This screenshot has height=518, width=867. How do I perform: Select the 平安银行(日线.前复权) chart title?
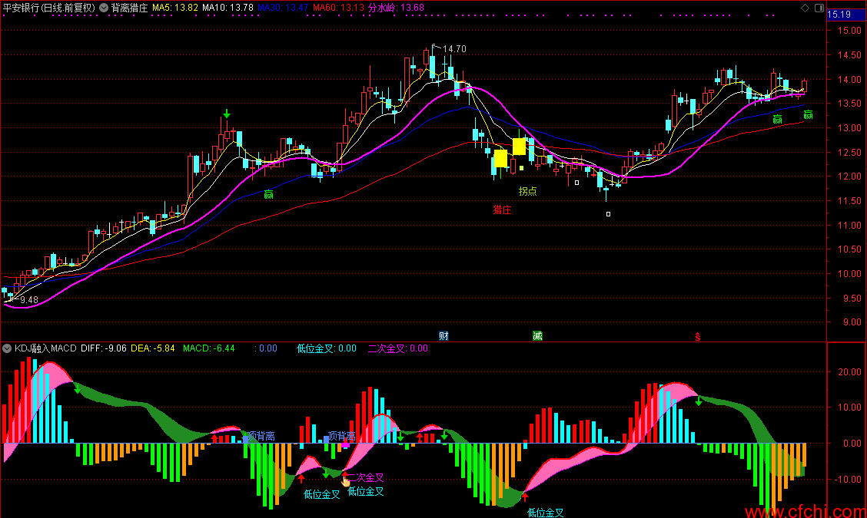tap(49, 8)
